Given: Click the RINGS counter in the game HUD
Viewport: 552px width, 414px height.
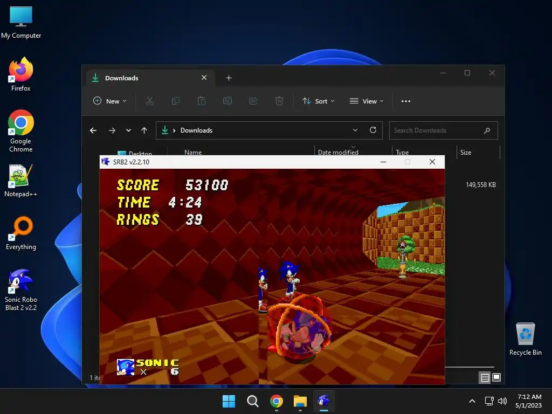Looking at the screenshot, I should coord(160,220).
